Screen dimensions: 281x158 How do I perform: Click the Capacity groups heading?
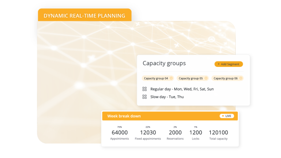[164, 63]
